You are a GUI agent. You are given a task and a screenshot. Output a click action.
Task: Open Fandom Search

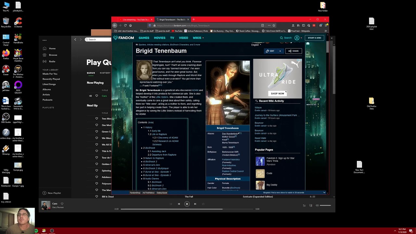286,38
